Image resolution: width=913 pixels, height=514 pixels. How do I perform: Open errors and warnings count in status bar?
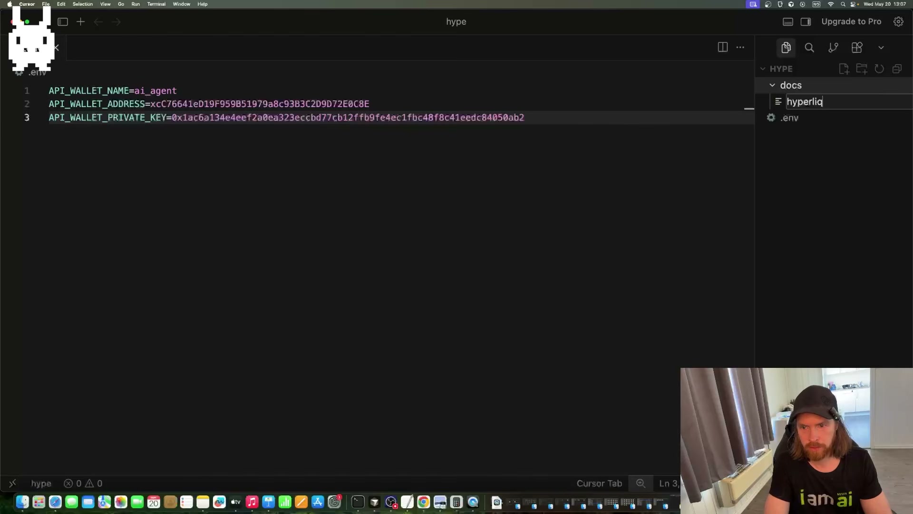(83, 484)
